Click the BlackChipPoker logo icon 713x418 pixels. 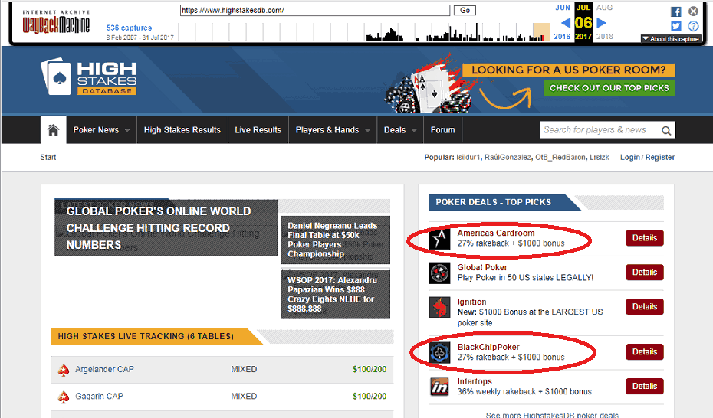coord(439,353)
